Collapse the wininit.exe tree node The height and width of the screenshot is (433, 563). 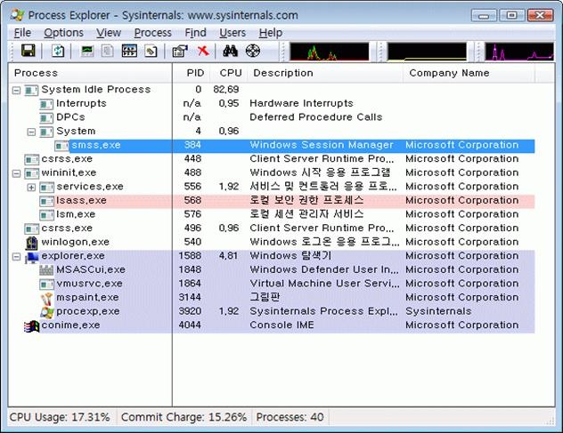tap(17, 173)
